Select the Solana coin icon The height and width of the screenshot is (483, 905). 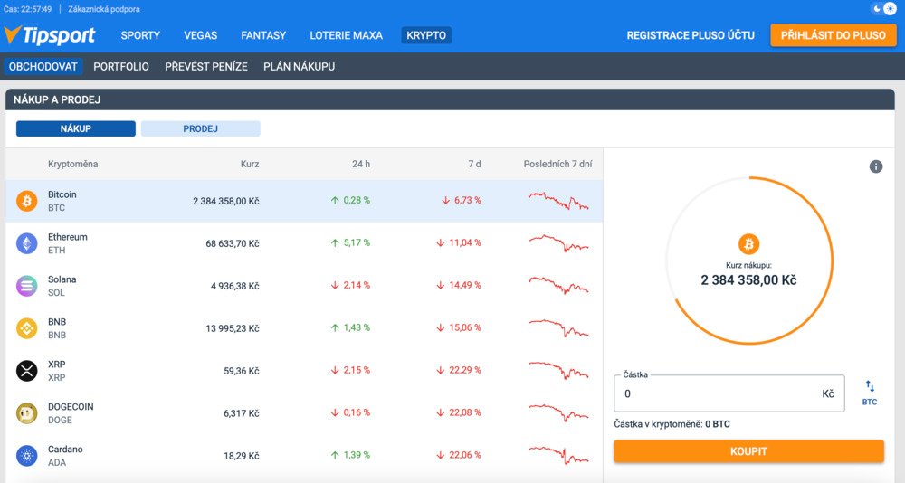click(27, 286)
